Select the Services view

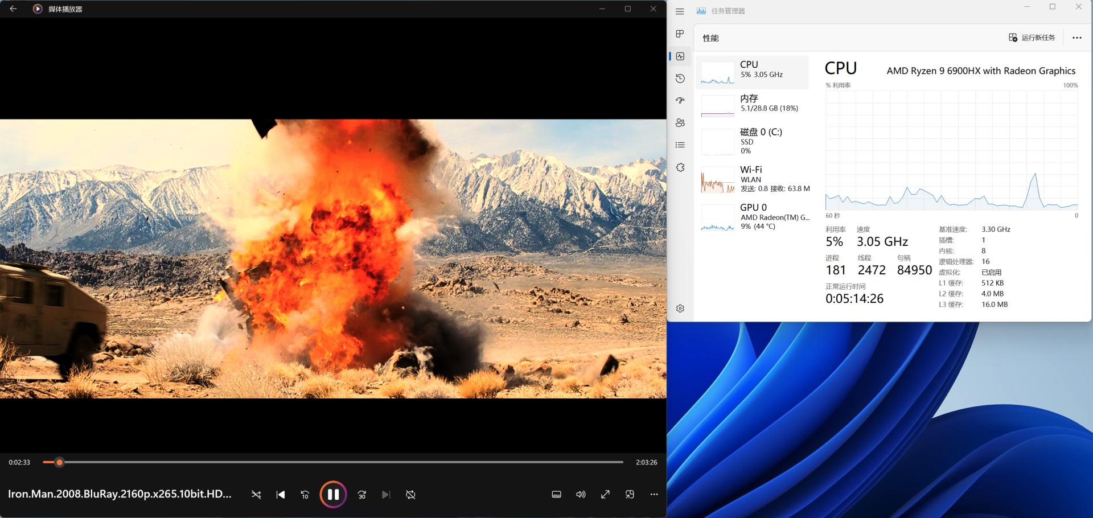point(680,167)
